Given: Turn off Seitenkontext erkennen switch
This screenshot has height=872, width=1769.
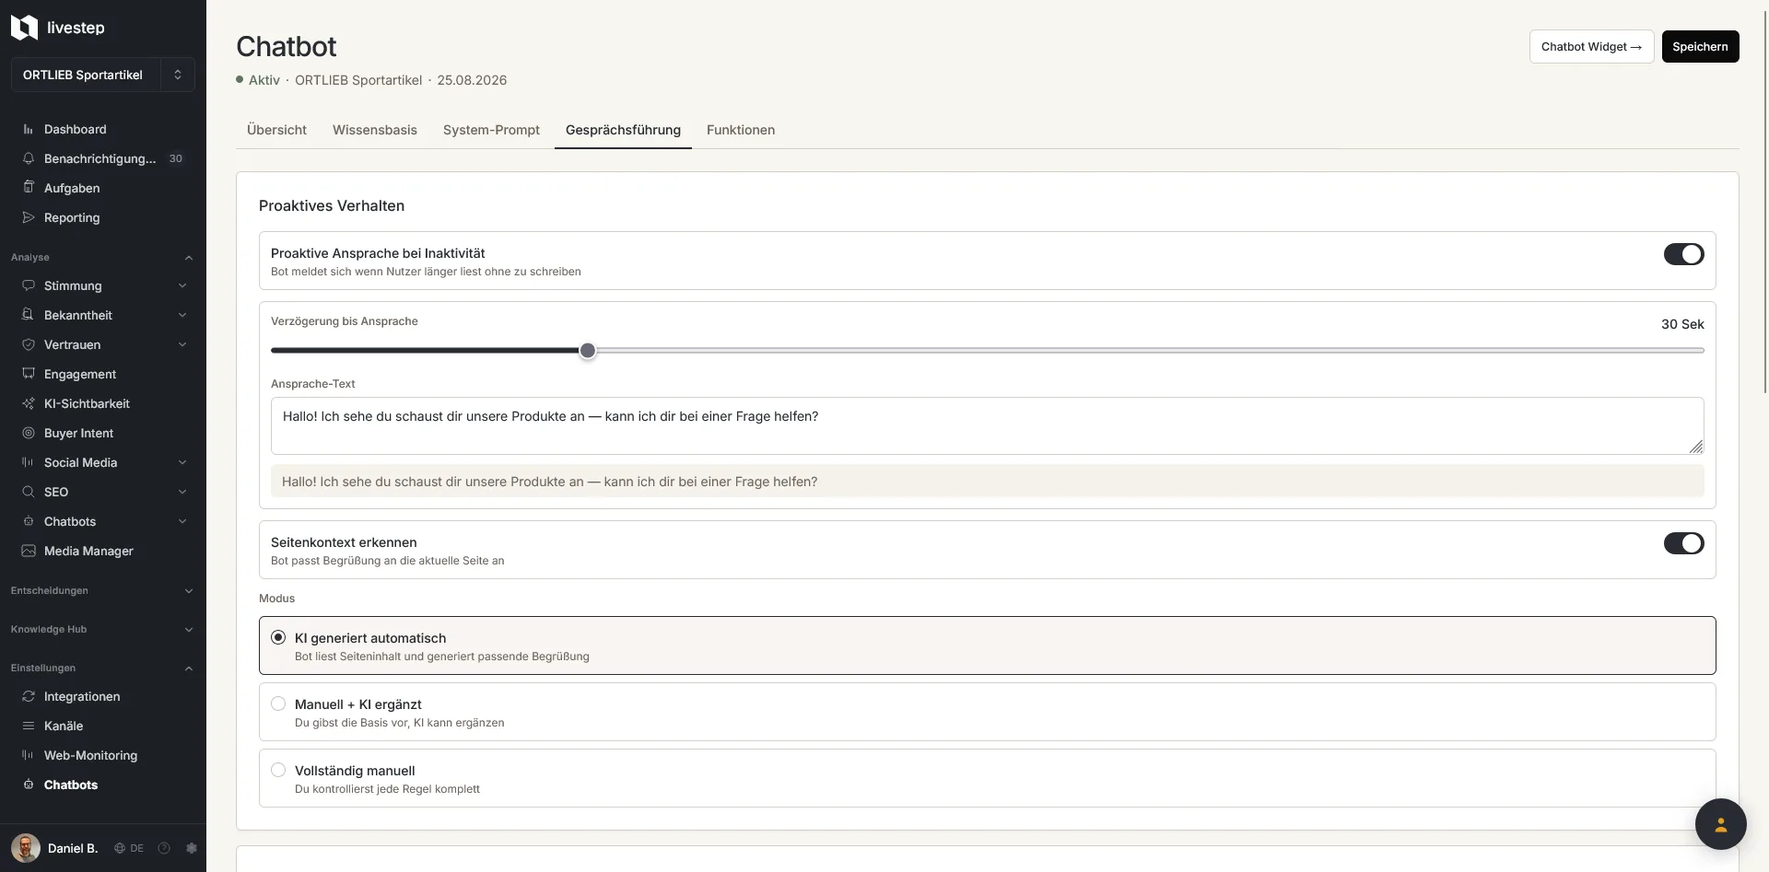Looking at the screenshot, I should coord(1683,543).
